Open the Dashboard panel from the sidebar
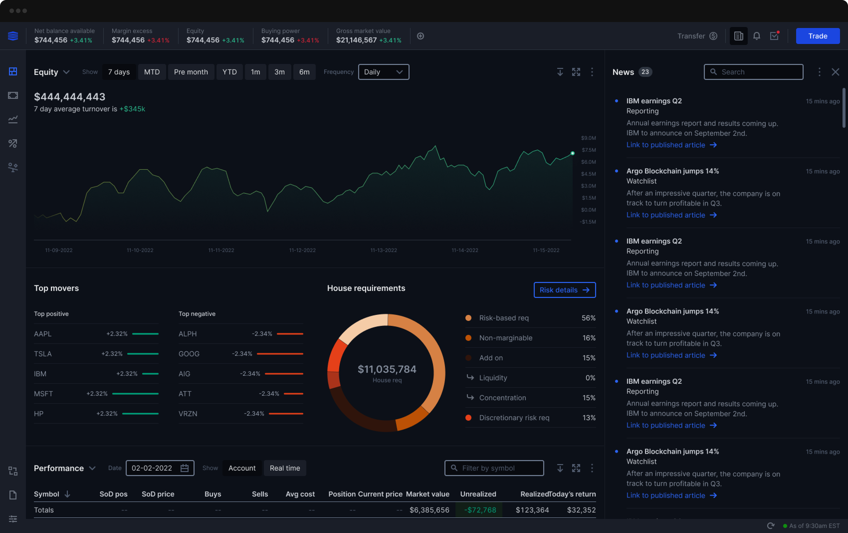 [x=13, y=72]
